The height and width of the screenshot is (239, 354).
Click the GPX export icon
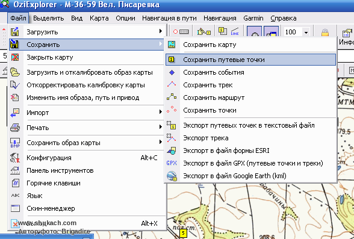172,163
